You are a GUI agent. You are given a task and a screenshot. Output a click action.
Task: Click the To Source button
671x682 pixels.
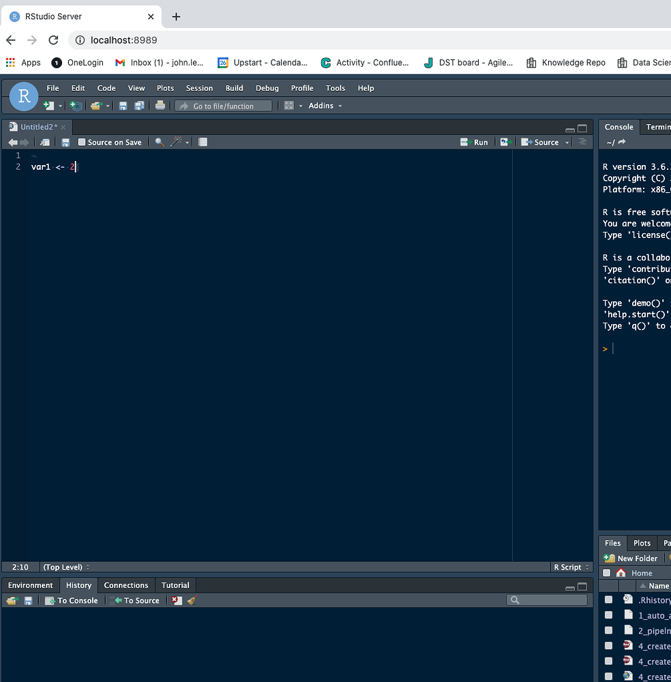point(136,601)
